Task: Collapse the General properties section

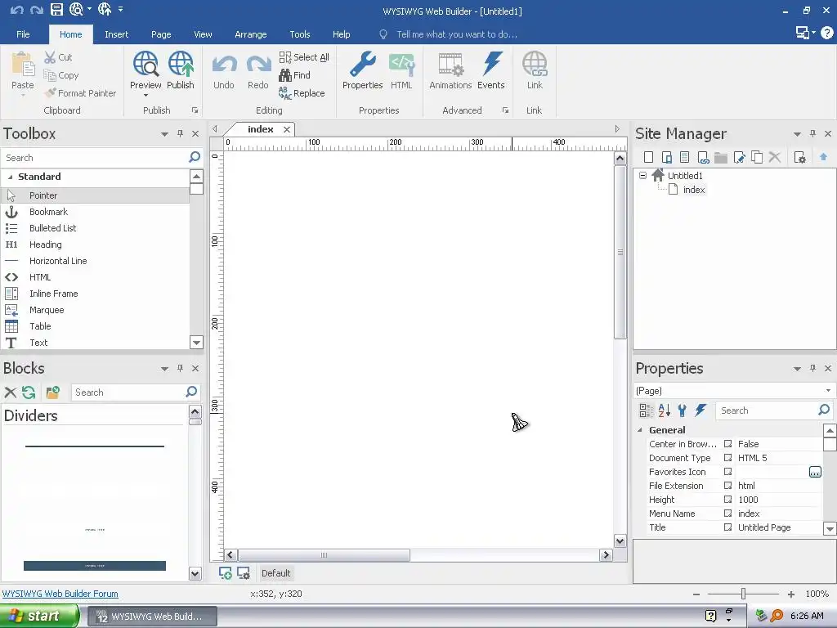Action: (x=640, y=430)
